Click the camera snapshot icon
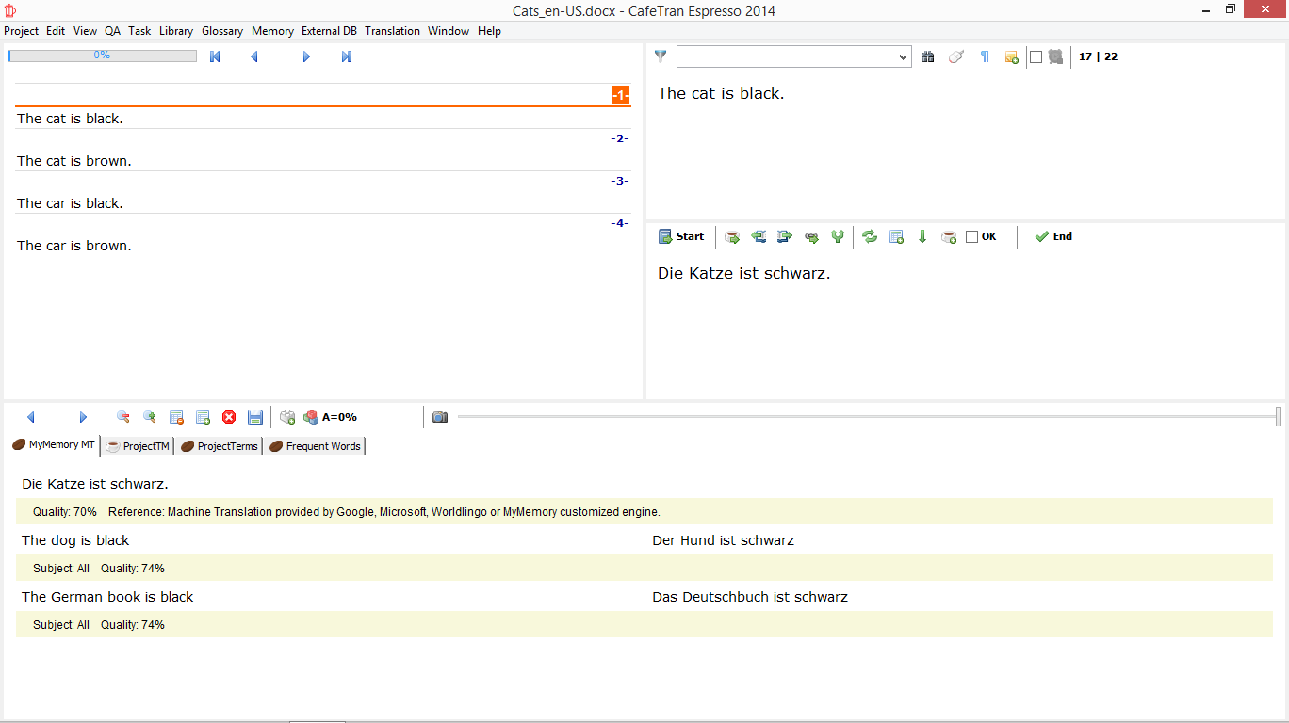Image resolution: width=1289 pixels, height=723 pixels. point(440,417)
